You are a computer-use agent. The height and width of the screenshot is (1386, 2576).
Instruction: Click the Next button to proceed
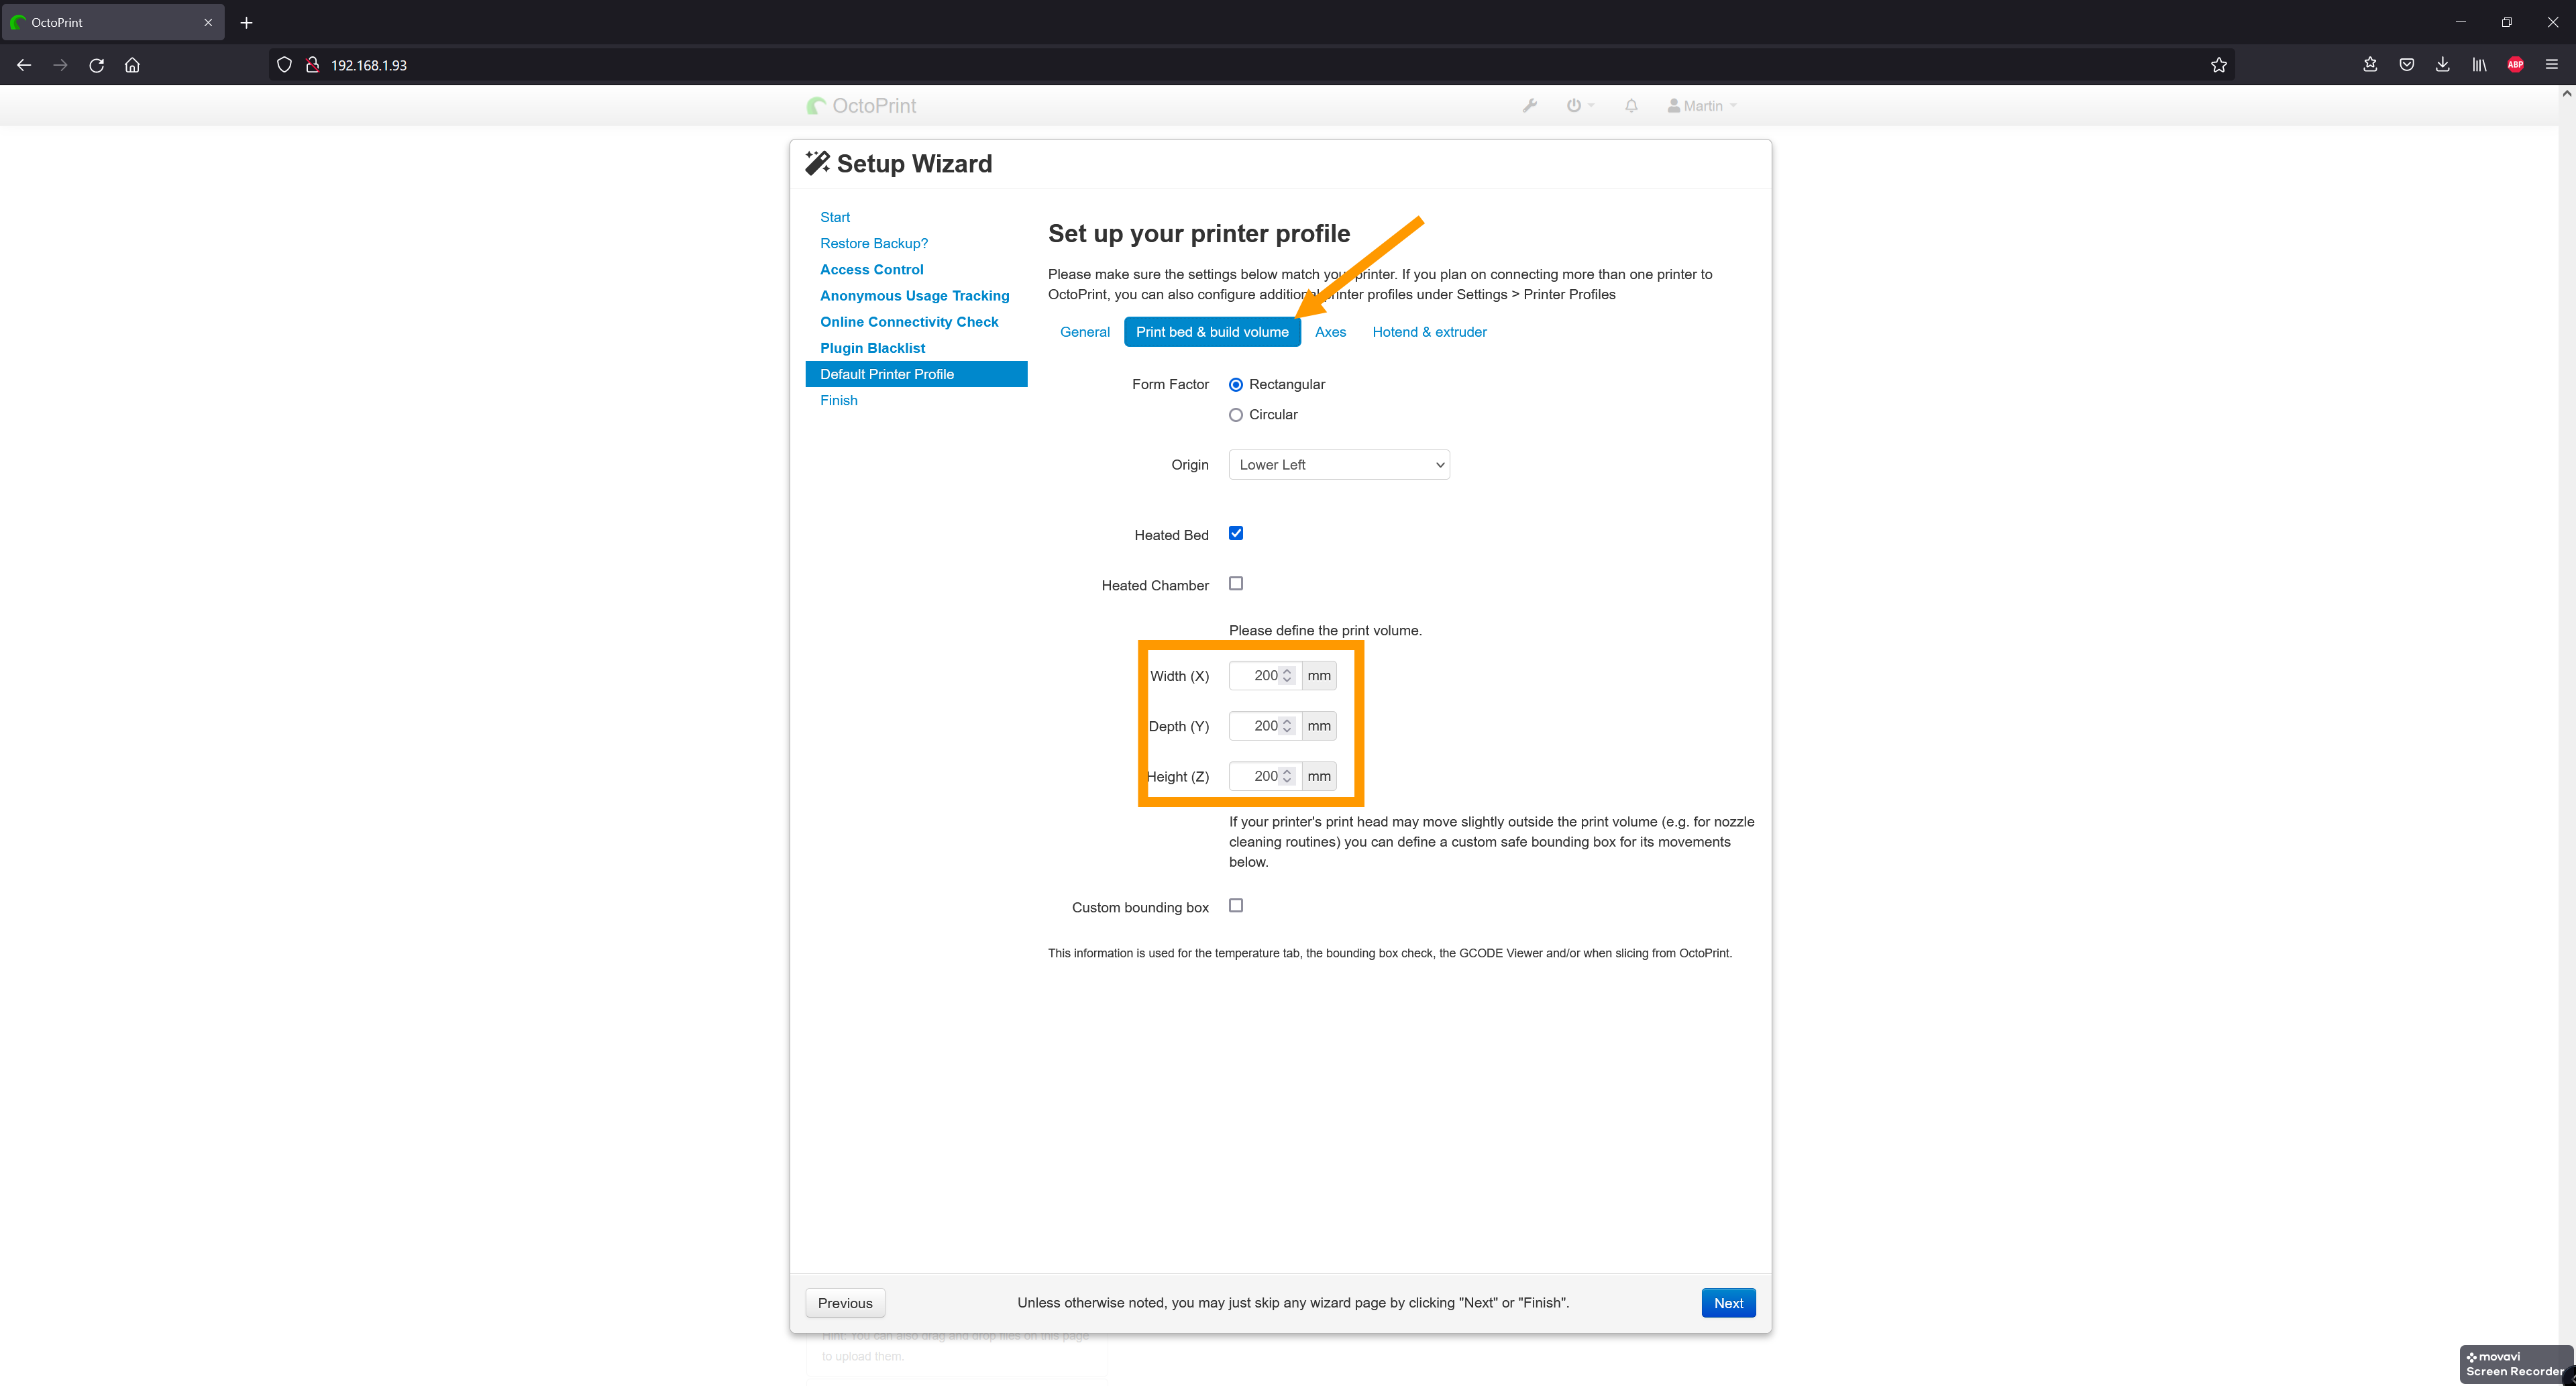click(1728, 1302)
